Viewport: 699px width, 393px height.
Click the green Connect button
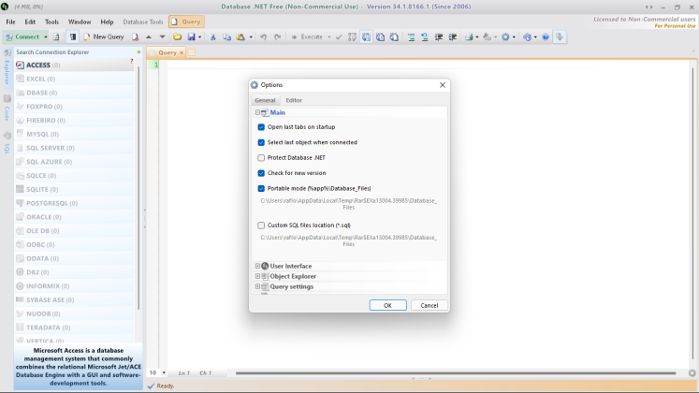pos(22,37)
